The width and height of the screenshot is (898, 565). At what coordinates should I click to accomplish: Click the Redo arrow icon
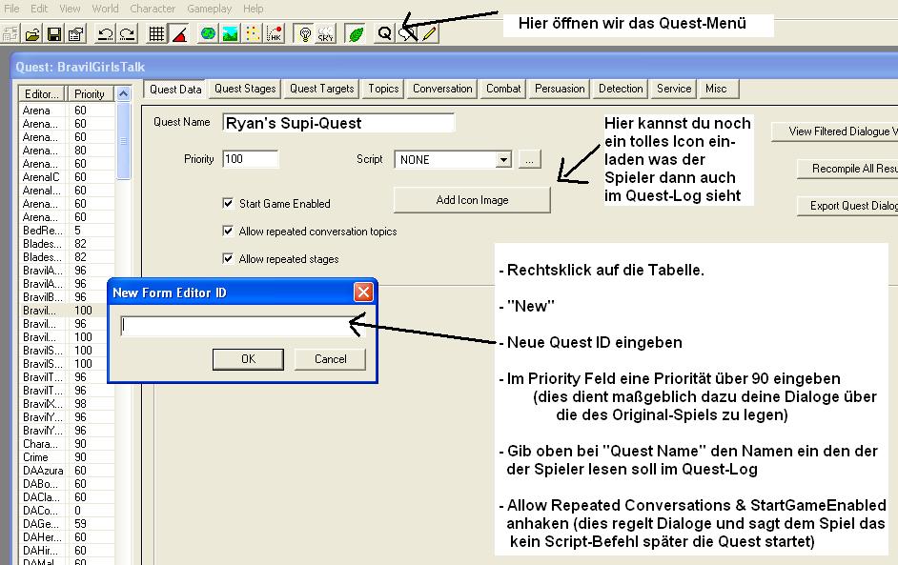(x=126, y=33)
